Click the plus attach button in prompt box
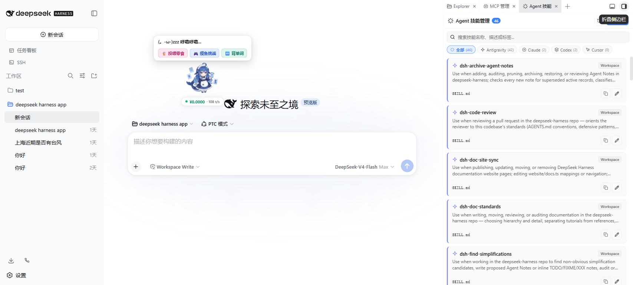The height and width of the screenshot is (285, 633). click(x=136, y=167)
